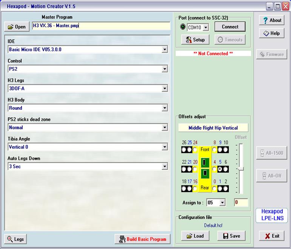
Task: Click the connection status LED indicator
Action: click(183, 27)
